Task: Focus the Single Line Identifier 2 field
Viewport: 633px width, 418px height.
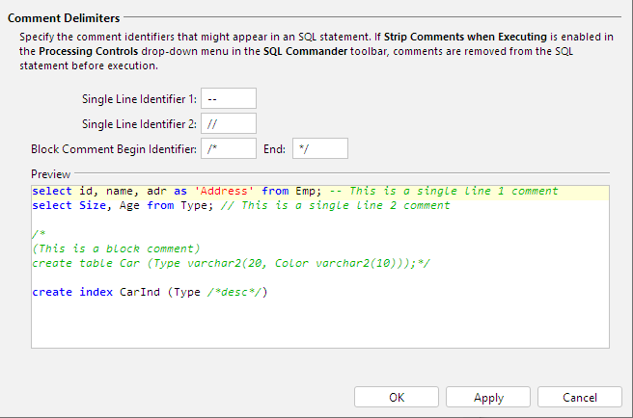Action: click(229, 123)
